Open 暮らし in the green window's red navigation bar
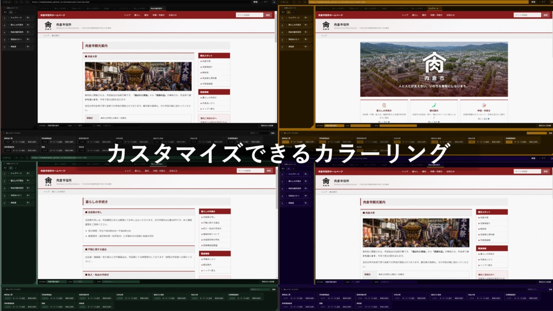The height and width of the screenshot is (311, 553). pyautogui.click(x=138, y=171)
